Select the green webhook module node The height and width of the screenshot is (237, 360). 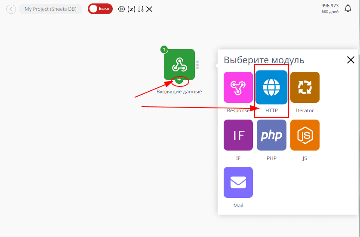click(x=179, y=65)
